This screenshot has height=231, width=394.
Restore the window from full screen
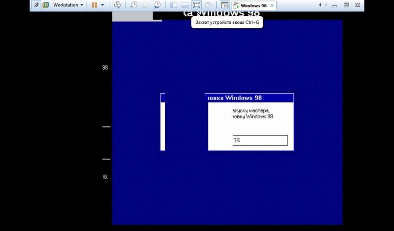[x=346, y=5]
